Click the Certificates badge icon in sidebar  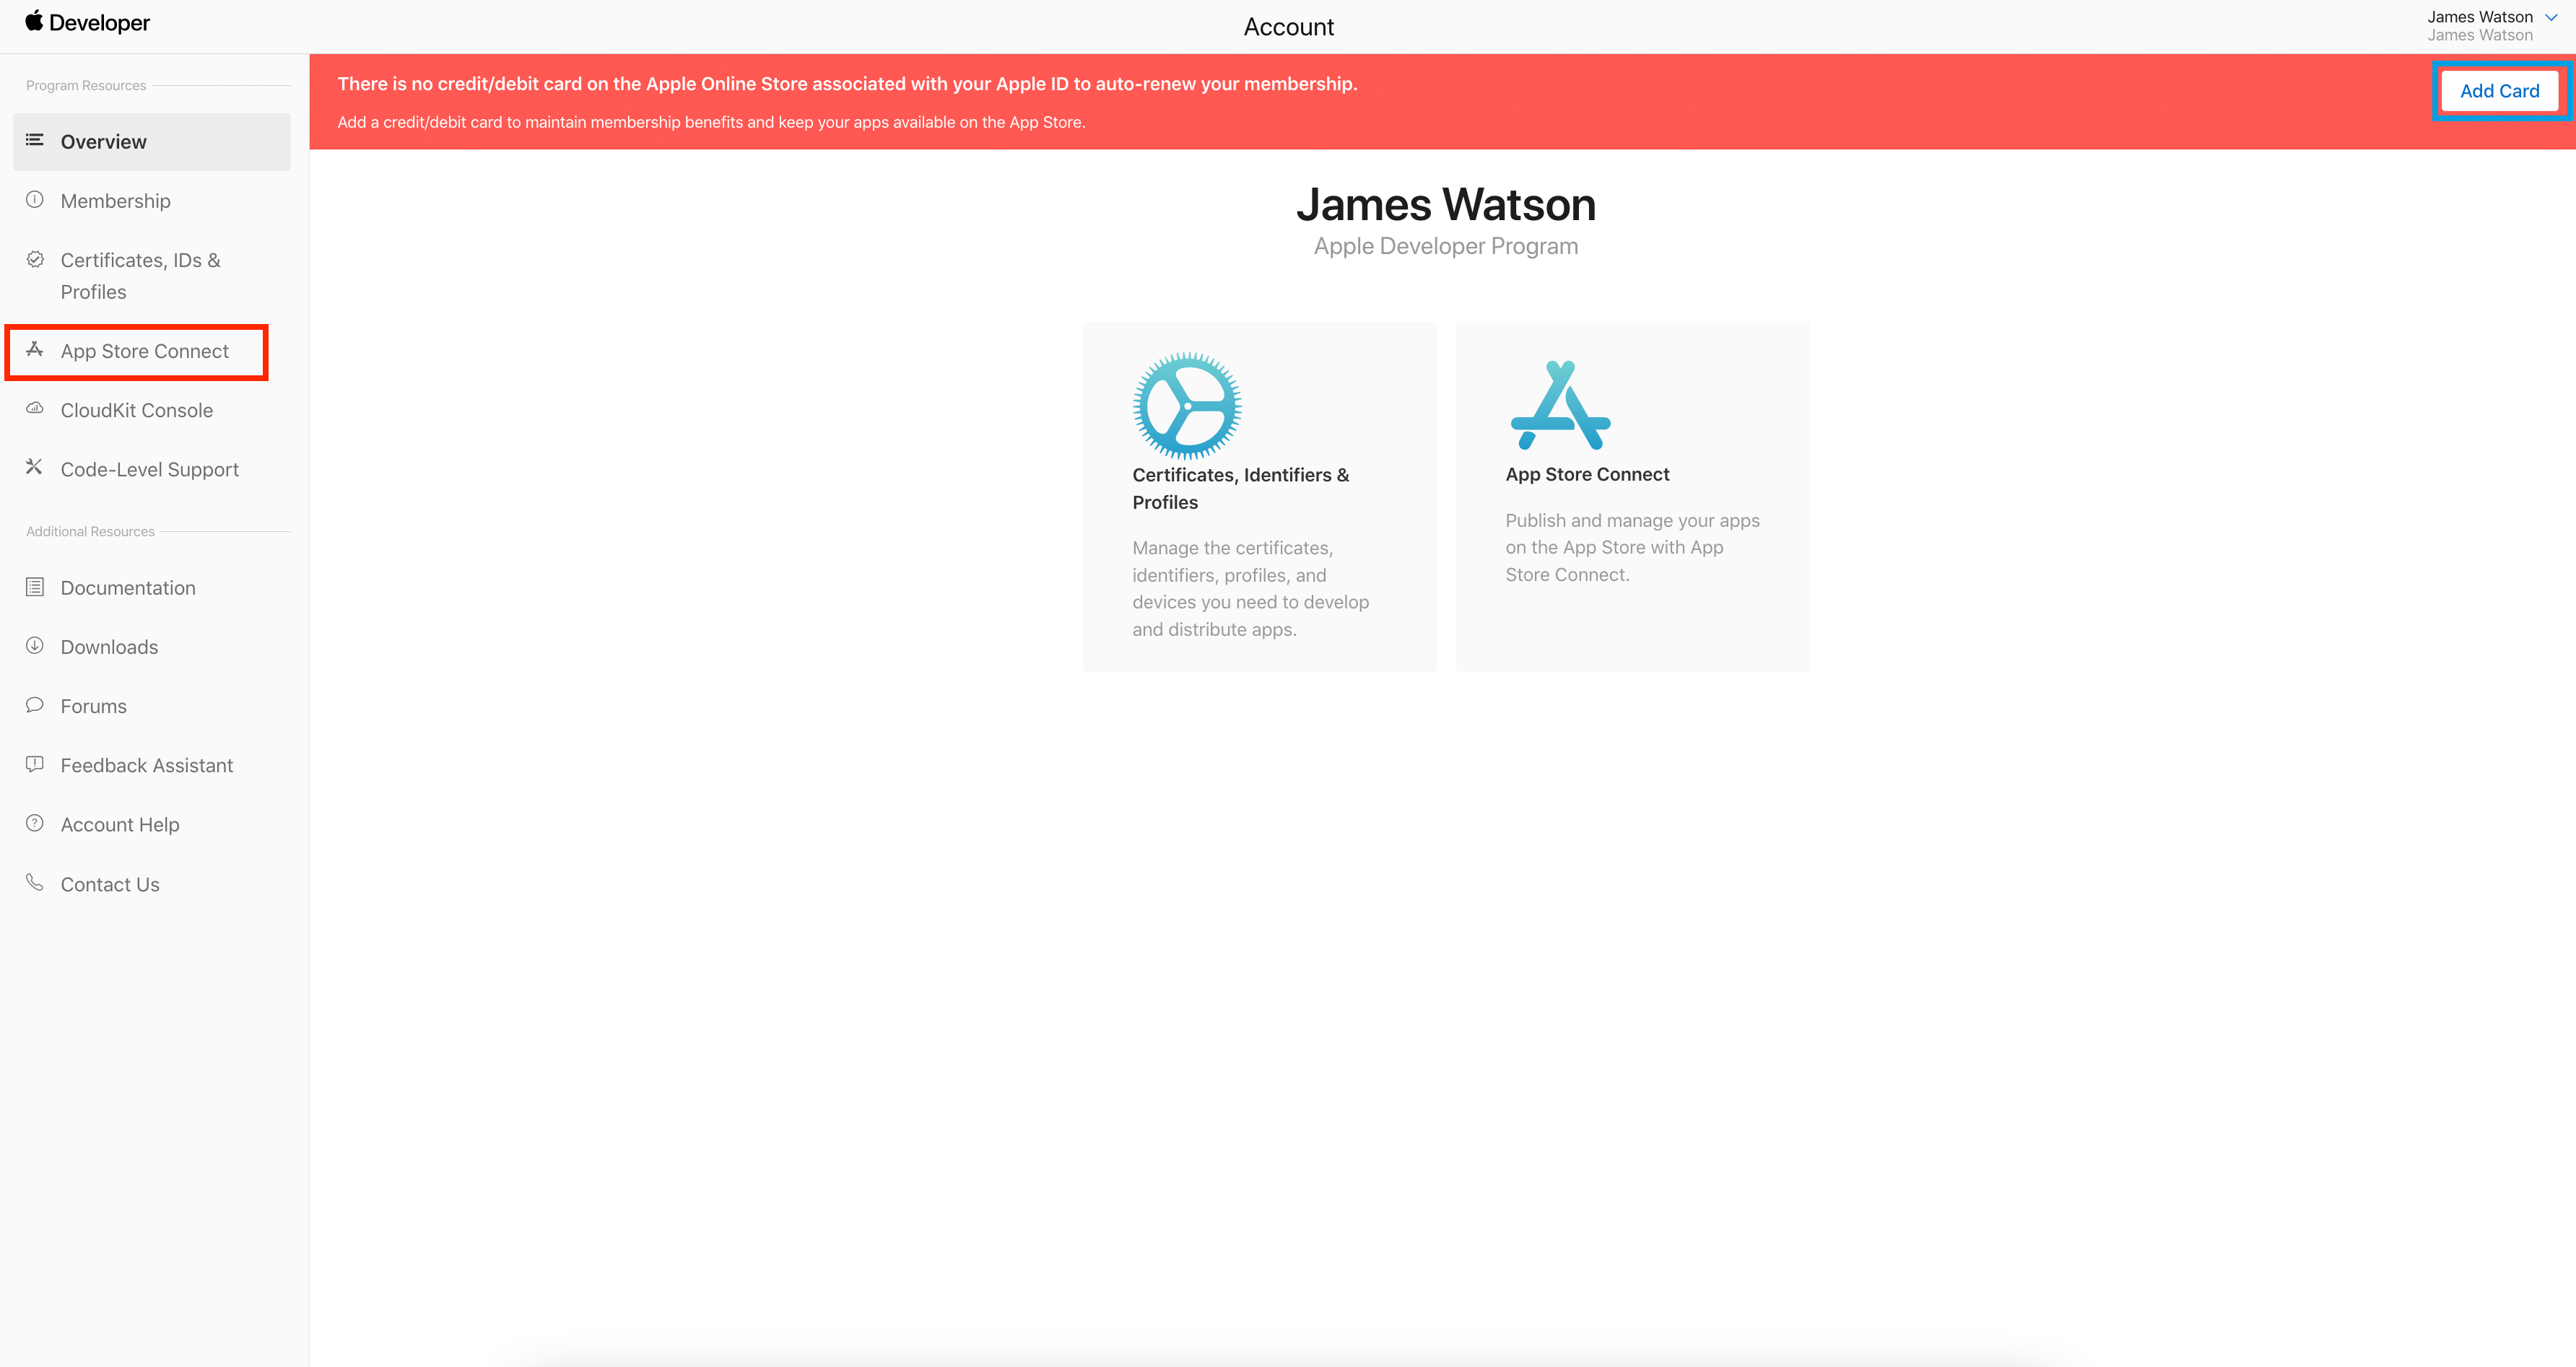point(35,259)
